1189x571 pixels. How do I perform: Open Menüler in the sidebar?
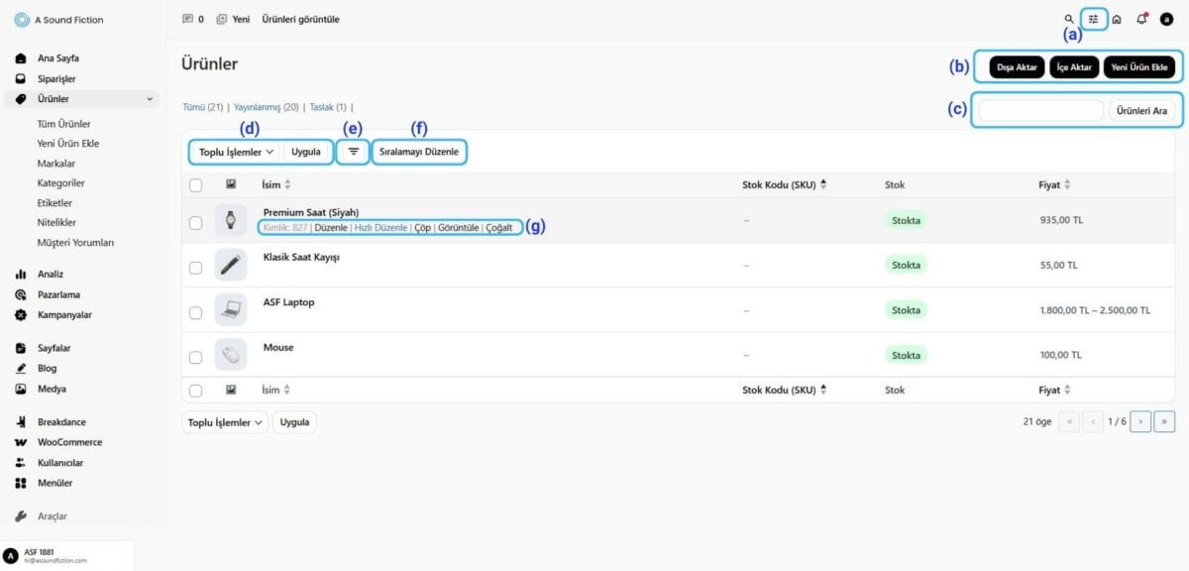click(x=54, y=483)
